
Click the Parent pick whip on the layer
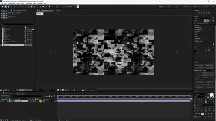pos(44,101)
